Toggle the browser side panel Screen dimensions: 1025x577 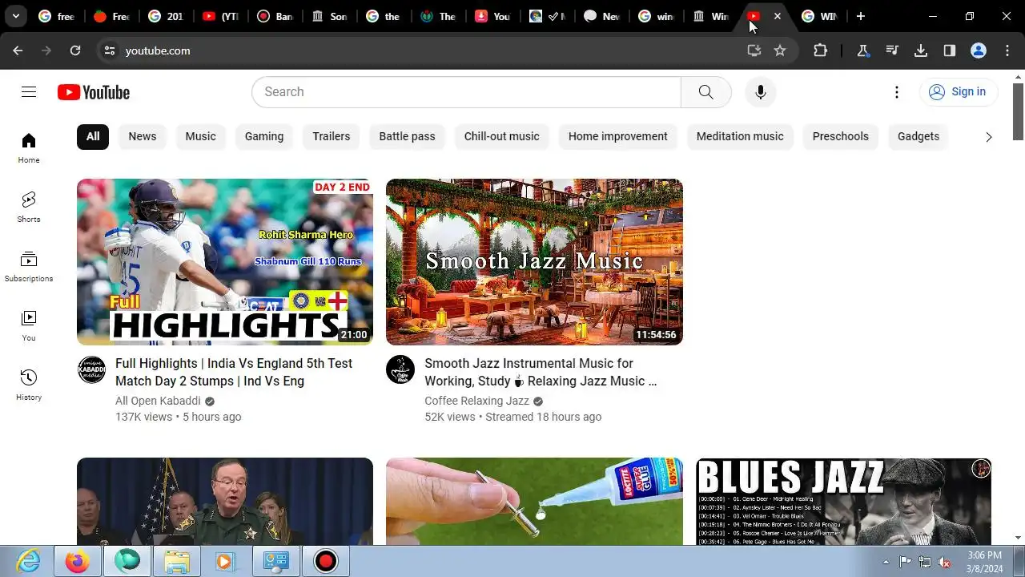(950, 50)
